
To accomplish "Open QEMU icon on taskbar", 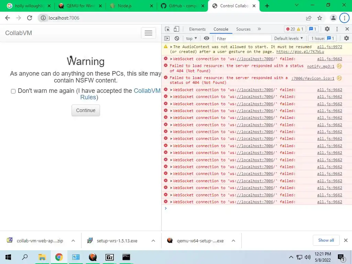I will click(93, 257).
